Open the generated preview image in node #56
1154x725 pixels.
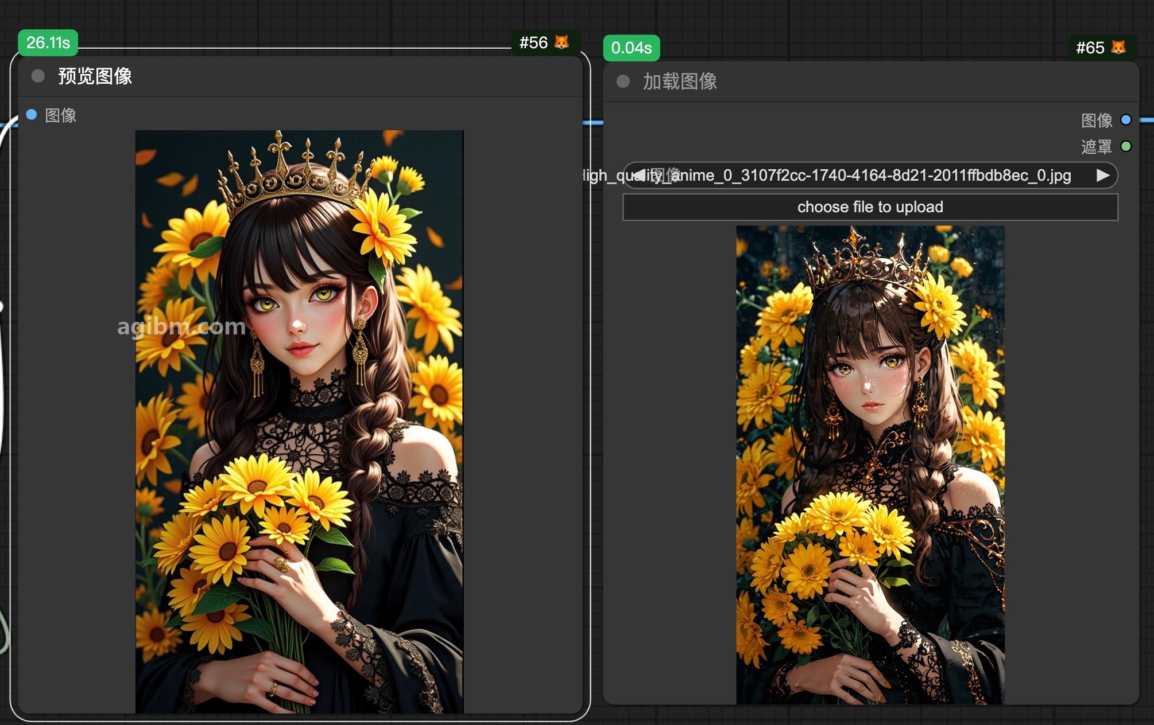tap(299, 422)
